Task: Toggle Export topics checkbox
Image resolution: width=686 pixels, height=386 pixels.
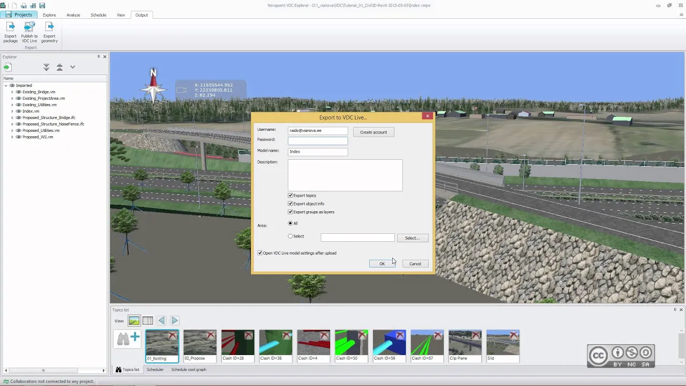Action: [290, 196]
